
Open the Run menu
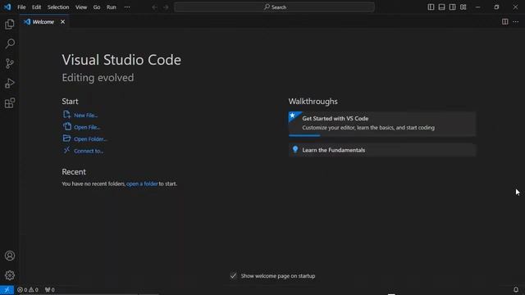point(112,7)
